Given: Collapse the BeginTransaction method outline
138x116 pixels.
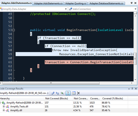Looking at the screenshot, I should click(14, 30).
